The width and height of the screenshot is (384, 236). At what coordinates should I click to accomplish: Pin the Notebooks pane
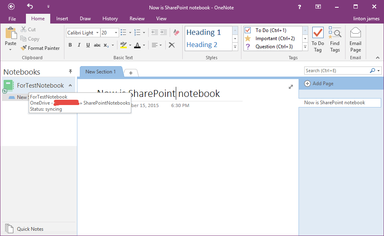pos(70,71)
